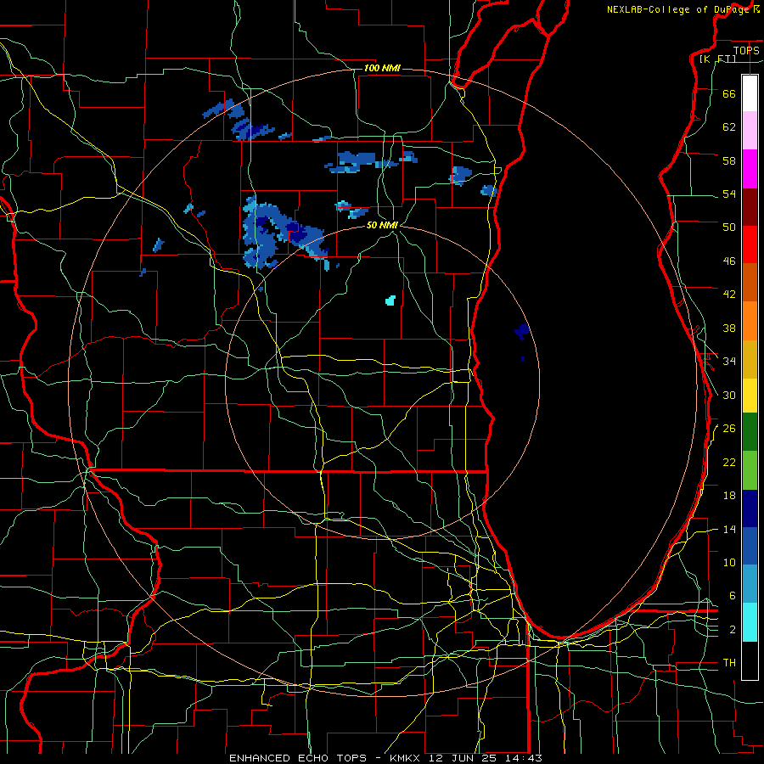Click the navy echo over Lake Michigan

[x=522, y=331]
